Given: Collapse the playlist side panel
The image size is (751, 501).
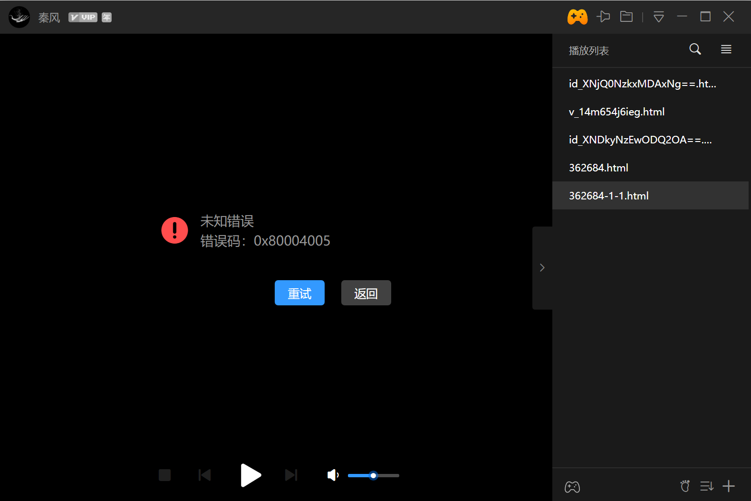Looking at the screenshot, I should click(x=542, y=268).
